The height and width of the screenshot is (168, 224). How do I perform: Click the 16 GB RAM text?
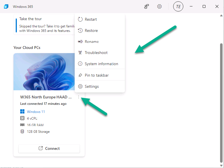(35, 125)
